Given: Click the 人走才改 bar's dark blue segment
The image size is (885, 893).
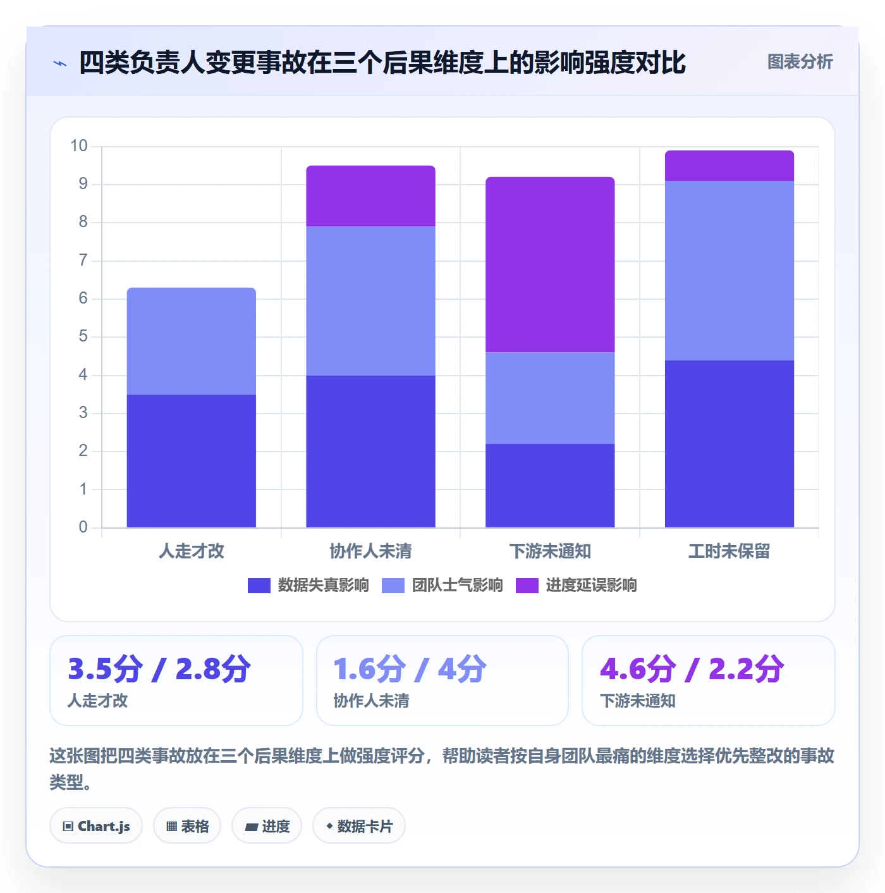Looking at the screenshot, I should tap(192, 461).
